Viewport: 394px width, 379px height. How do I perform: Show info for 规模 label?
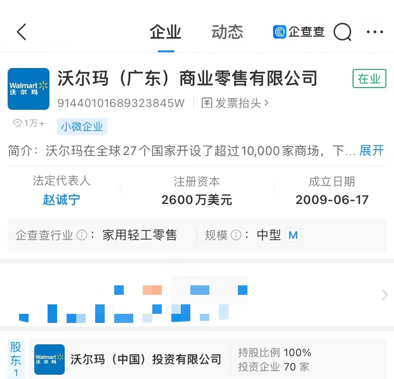pos(236,235)
